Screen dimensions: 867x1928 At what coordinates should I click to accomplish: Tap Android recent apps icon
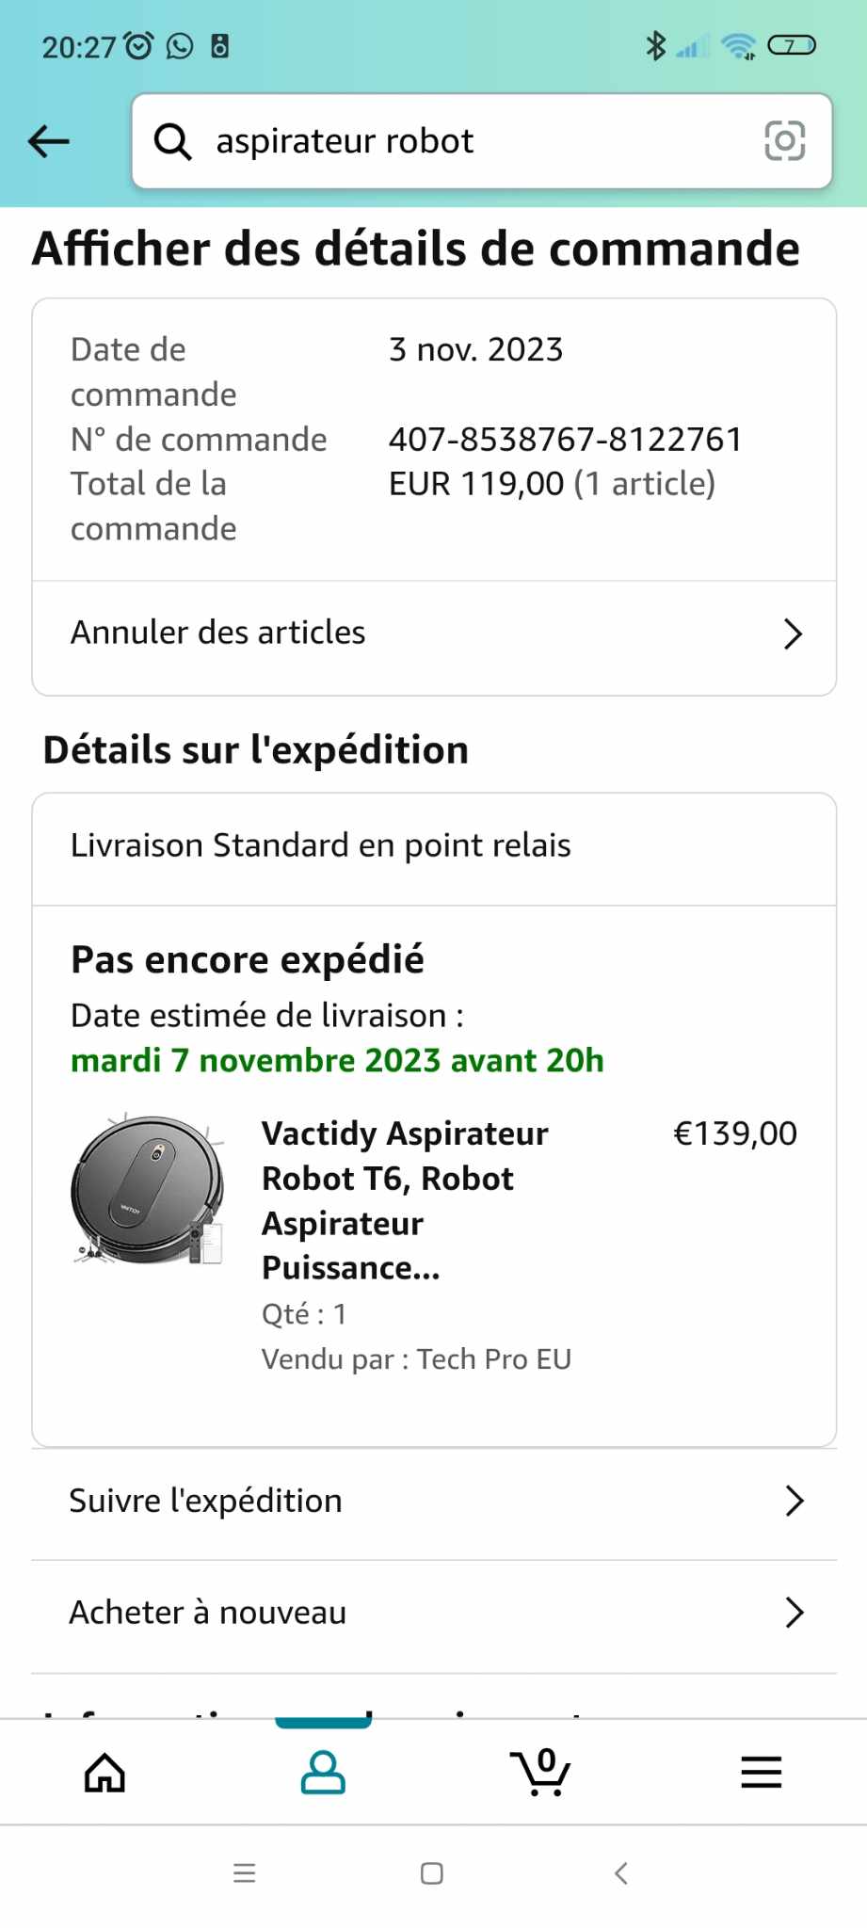[x=245, y=1873]
